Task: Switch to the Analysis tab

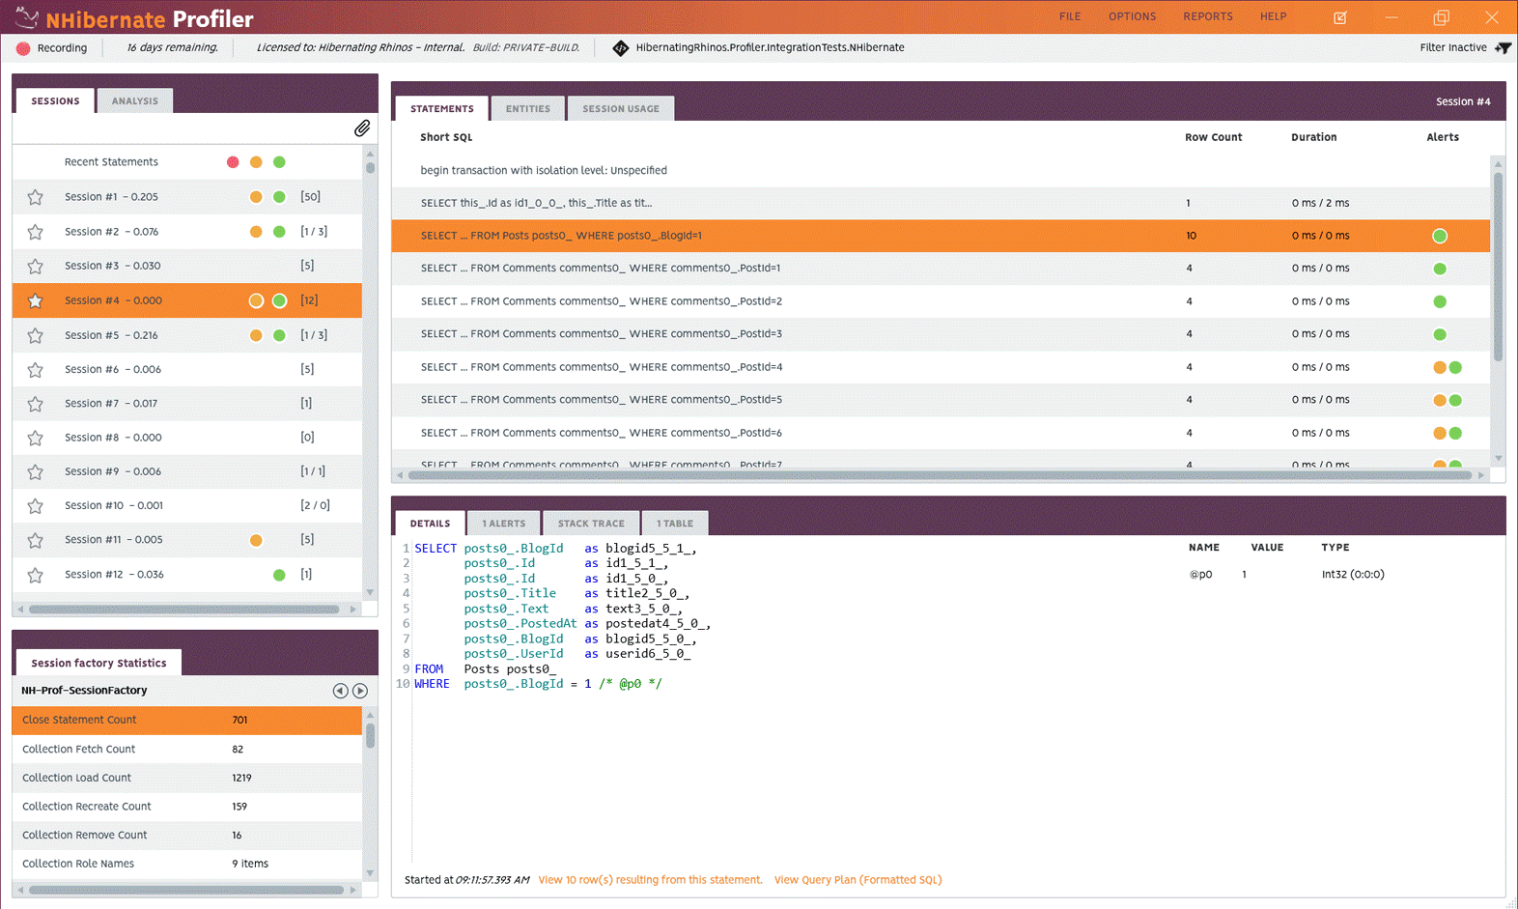Action: [134, 101]
